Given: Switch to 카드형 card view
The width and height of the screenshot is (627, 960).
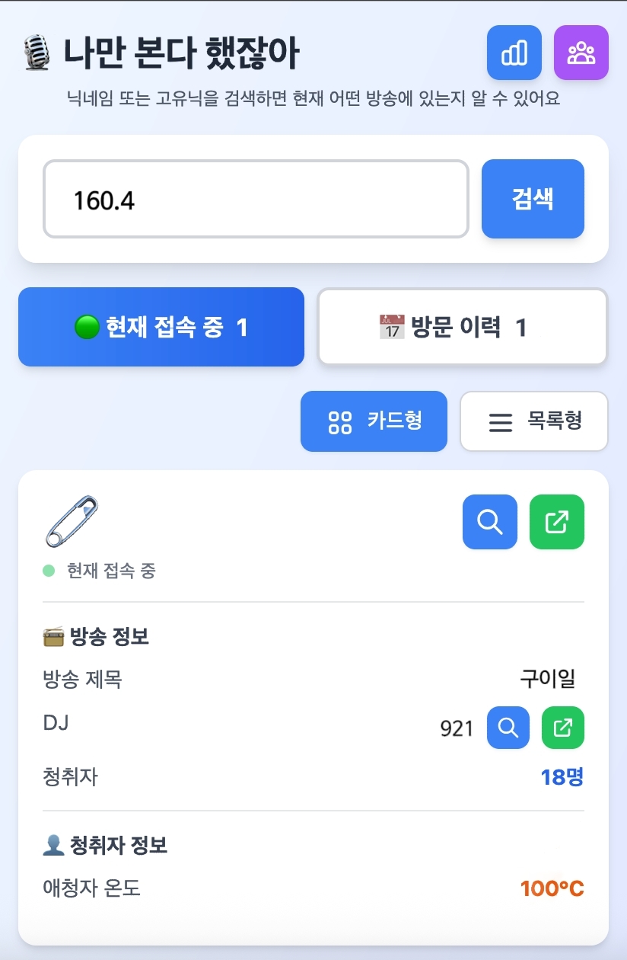Looking at the screenshot, I should click(x=374, y=421).
